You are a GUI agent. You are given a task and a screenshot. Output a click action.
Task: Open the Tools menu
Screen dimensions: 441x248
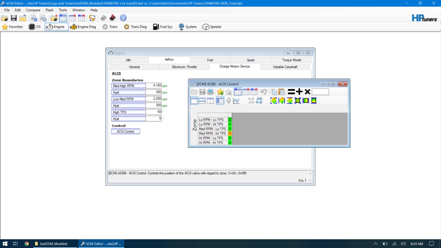[63, 10]
